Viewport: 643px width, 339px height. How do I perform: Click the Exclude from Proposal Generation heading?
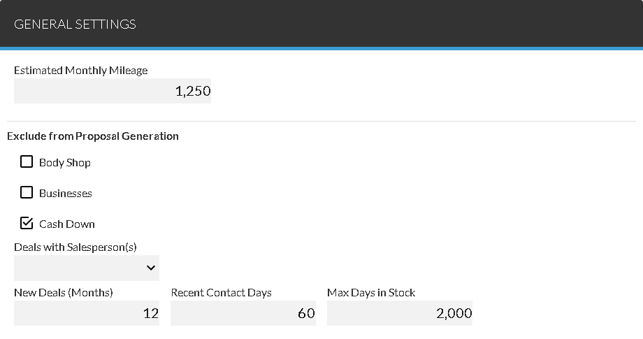(93, 136)
